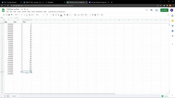Open the Tools menu

click(x=33, y=11)
